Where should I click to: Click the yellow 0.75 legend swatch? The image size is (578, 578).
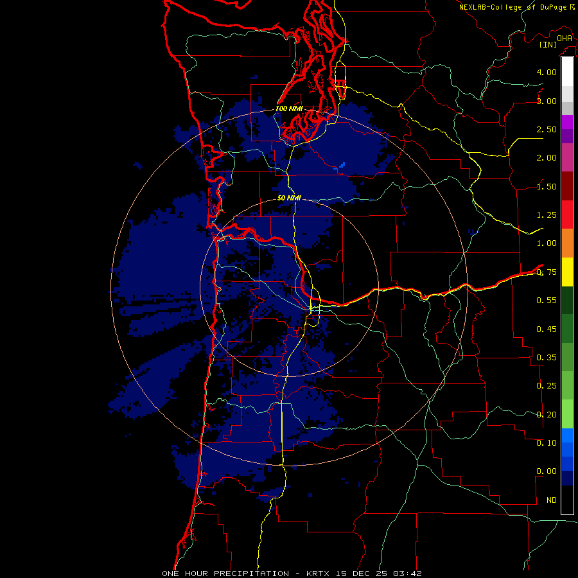click(x=567, y=272)
